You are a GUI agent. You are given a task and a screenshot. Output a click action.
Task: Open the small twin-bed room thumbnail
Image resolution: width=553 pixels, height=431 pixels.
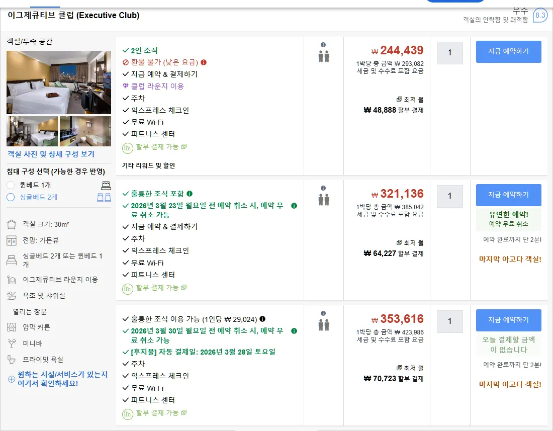(32, 131)
